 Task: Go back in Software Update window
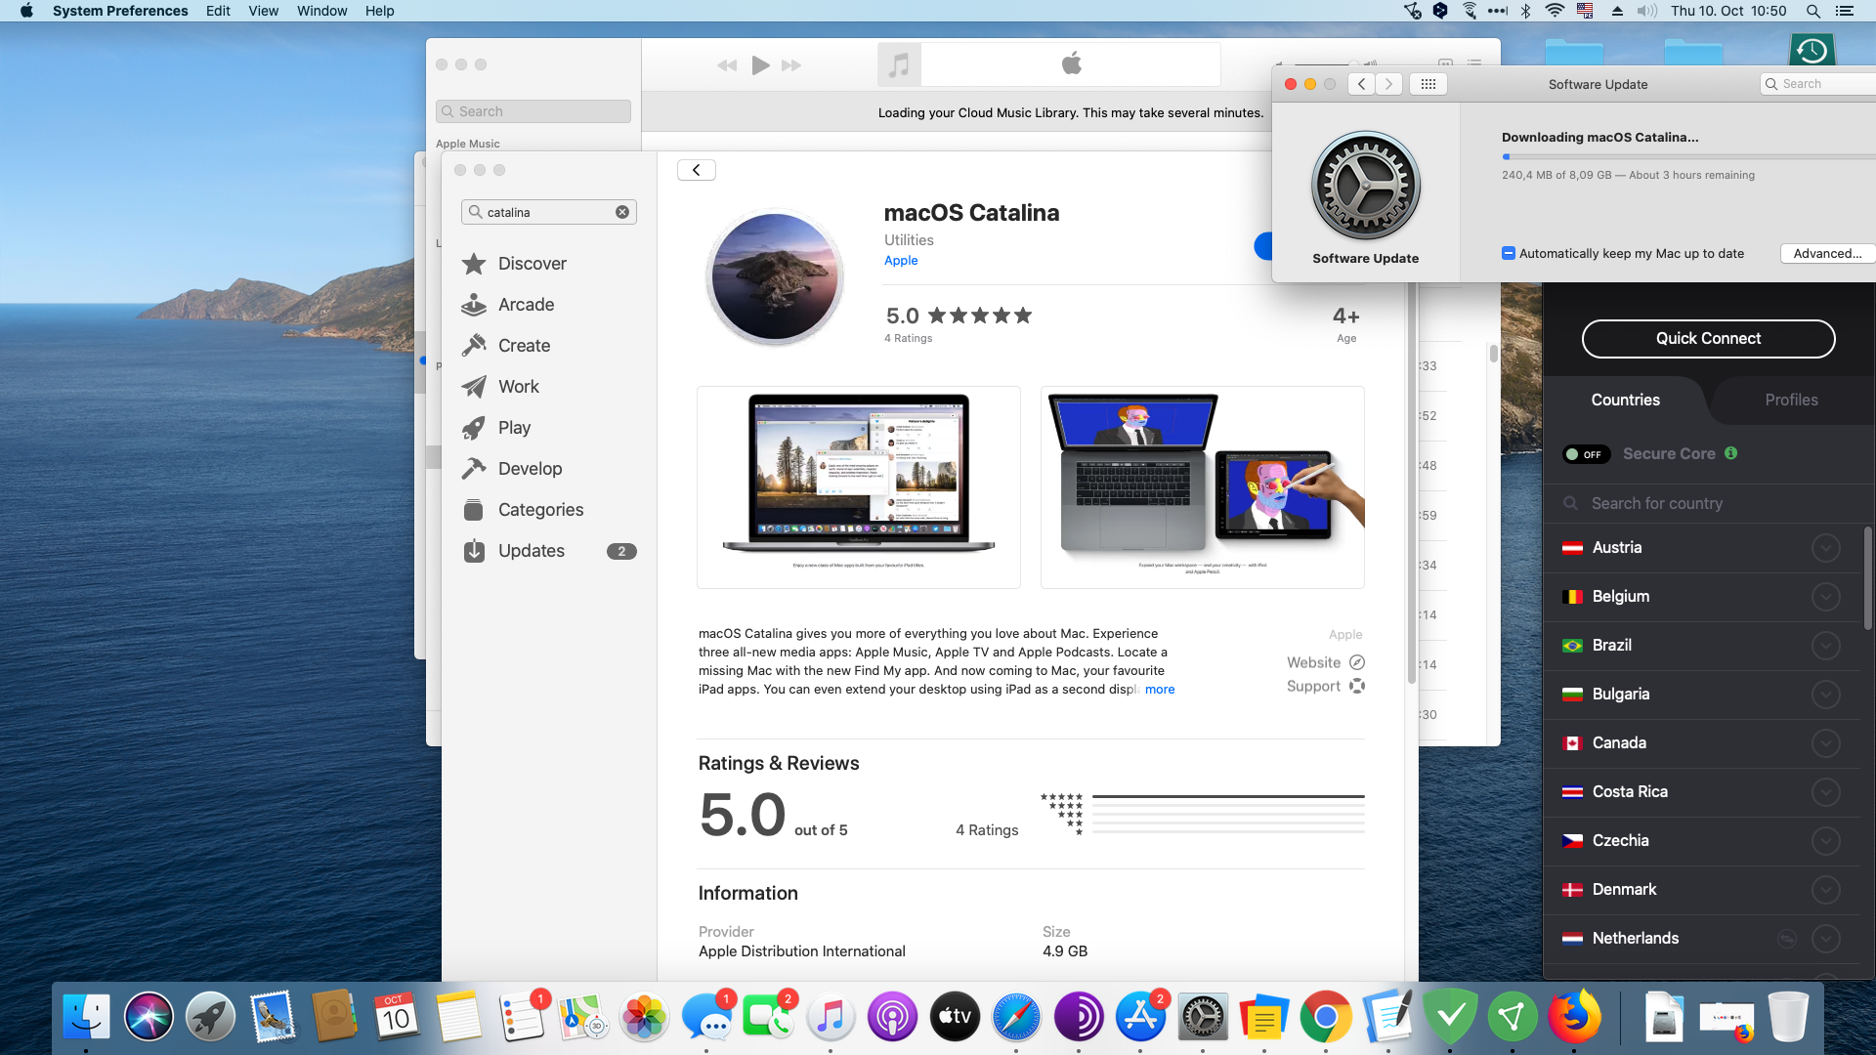click(1361, 84)
